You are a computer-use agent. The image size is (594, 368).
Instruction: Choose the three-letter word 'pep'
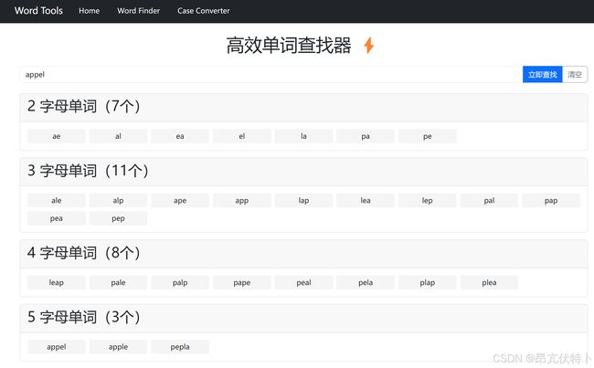pos(118,218)
